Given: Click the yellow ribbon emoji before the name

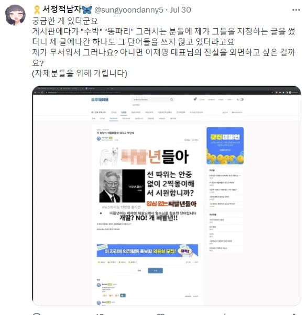Looking at the screenshot, I should coord(37,10).
